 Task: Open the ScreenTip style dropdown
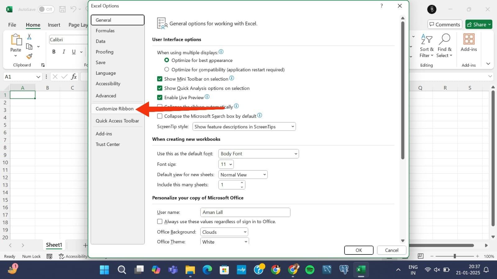(244, 126)
